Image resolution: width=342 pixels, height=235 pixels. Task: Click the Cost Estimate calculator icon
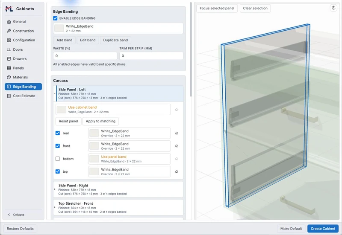[9, 96]
